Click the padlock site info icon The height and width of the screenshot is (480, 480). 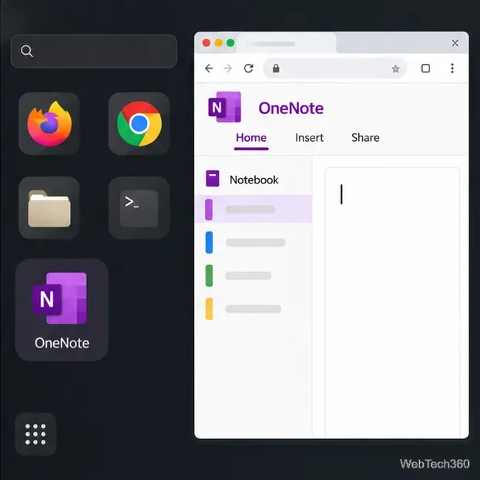pos(276,68)
